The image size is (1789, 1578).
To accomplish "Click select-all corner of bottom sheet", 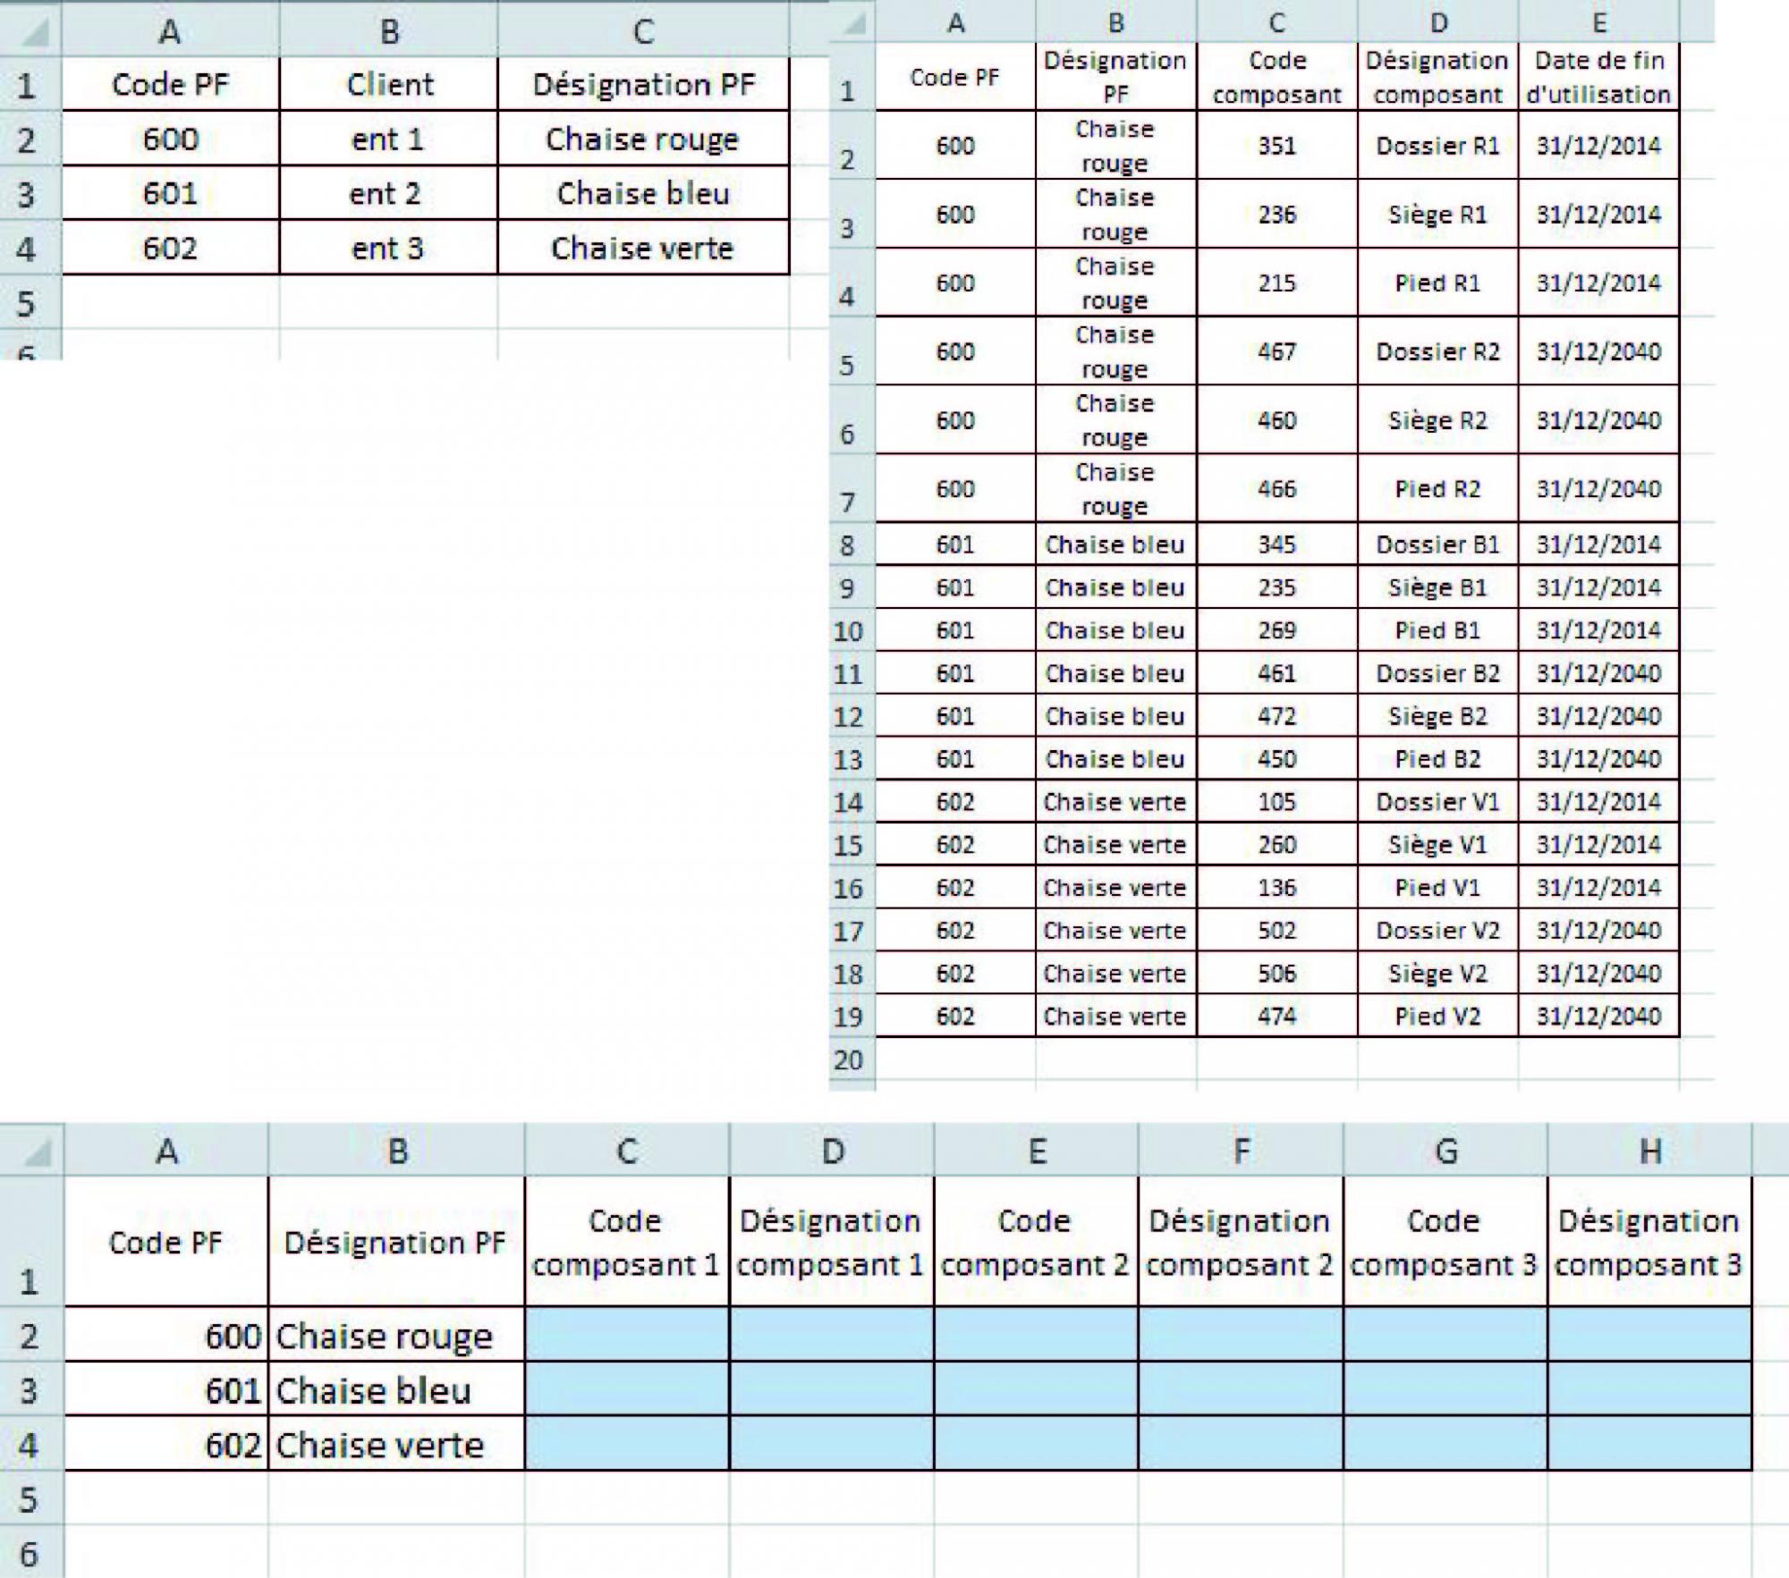I will (x=33, y=1152).
